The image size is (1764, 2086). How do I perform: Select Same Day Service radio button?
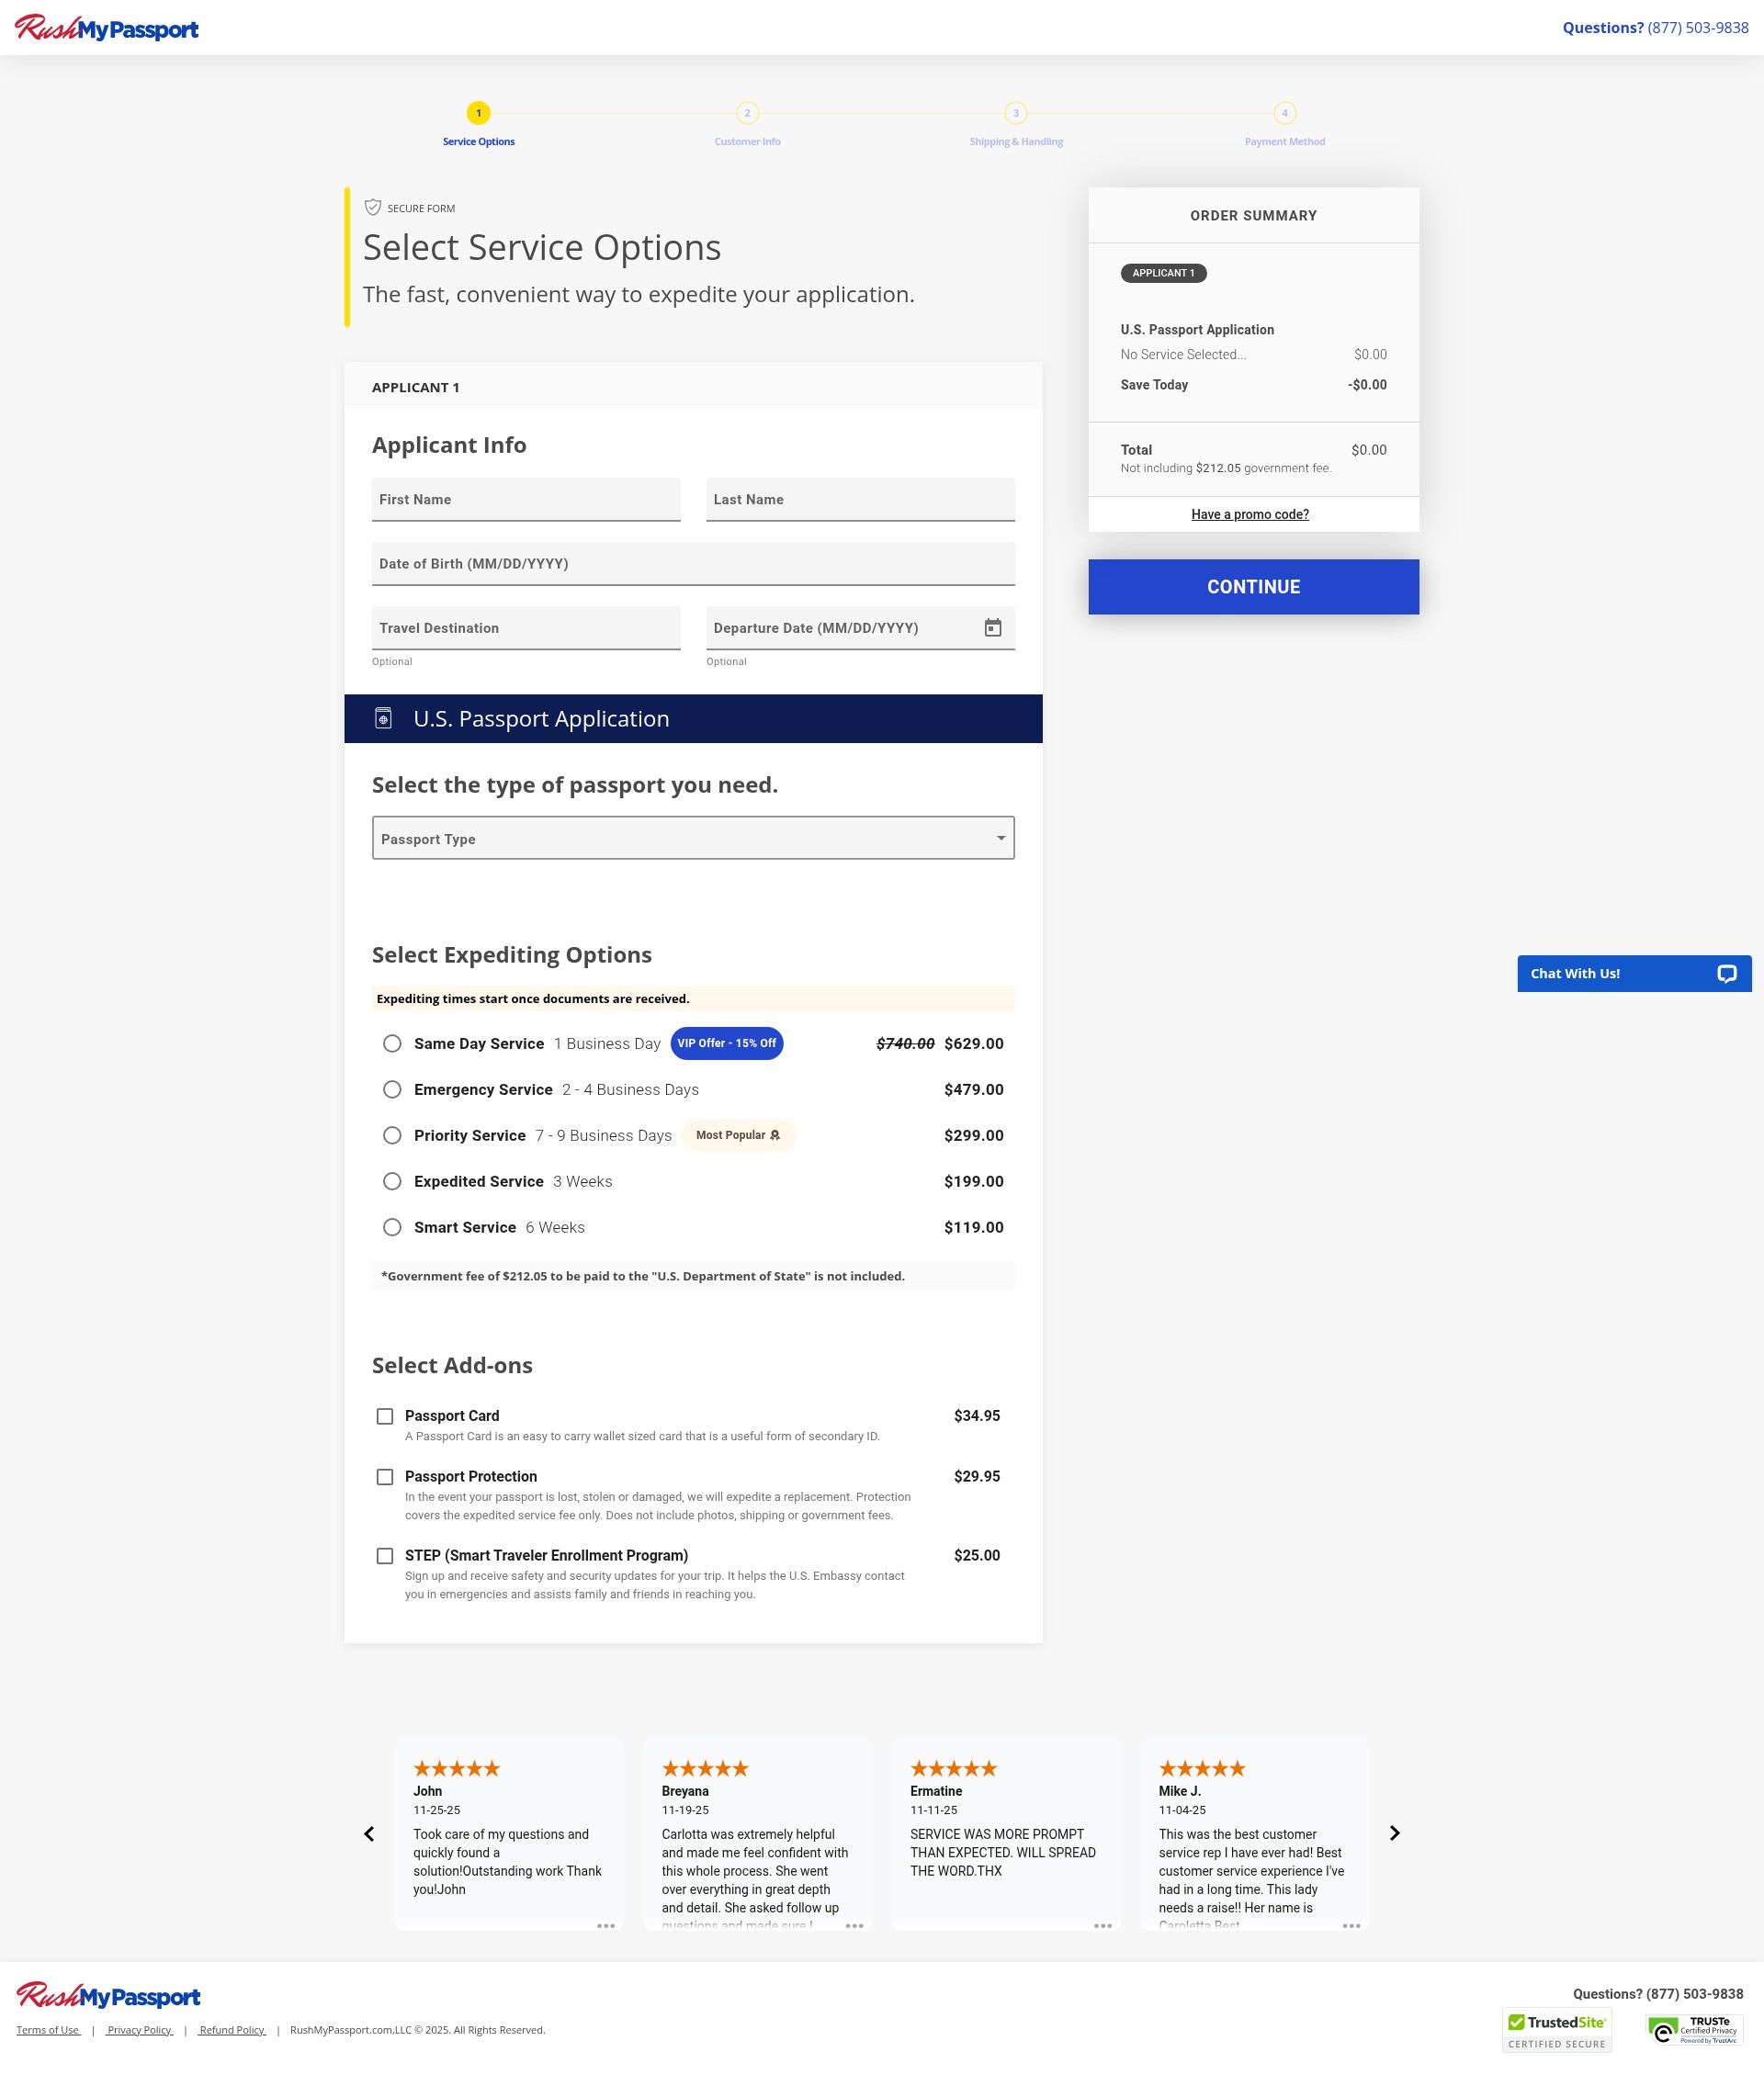click(392, 1043)
